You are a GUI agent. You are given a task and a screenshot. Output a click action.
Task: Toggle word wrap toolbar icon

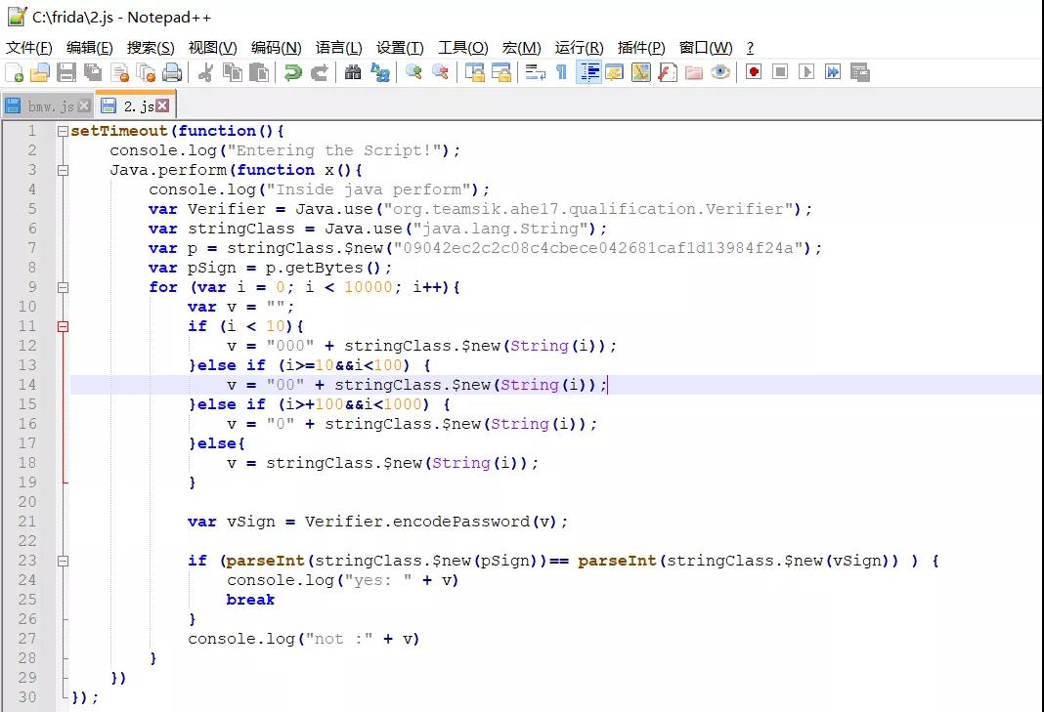point(535,72)
